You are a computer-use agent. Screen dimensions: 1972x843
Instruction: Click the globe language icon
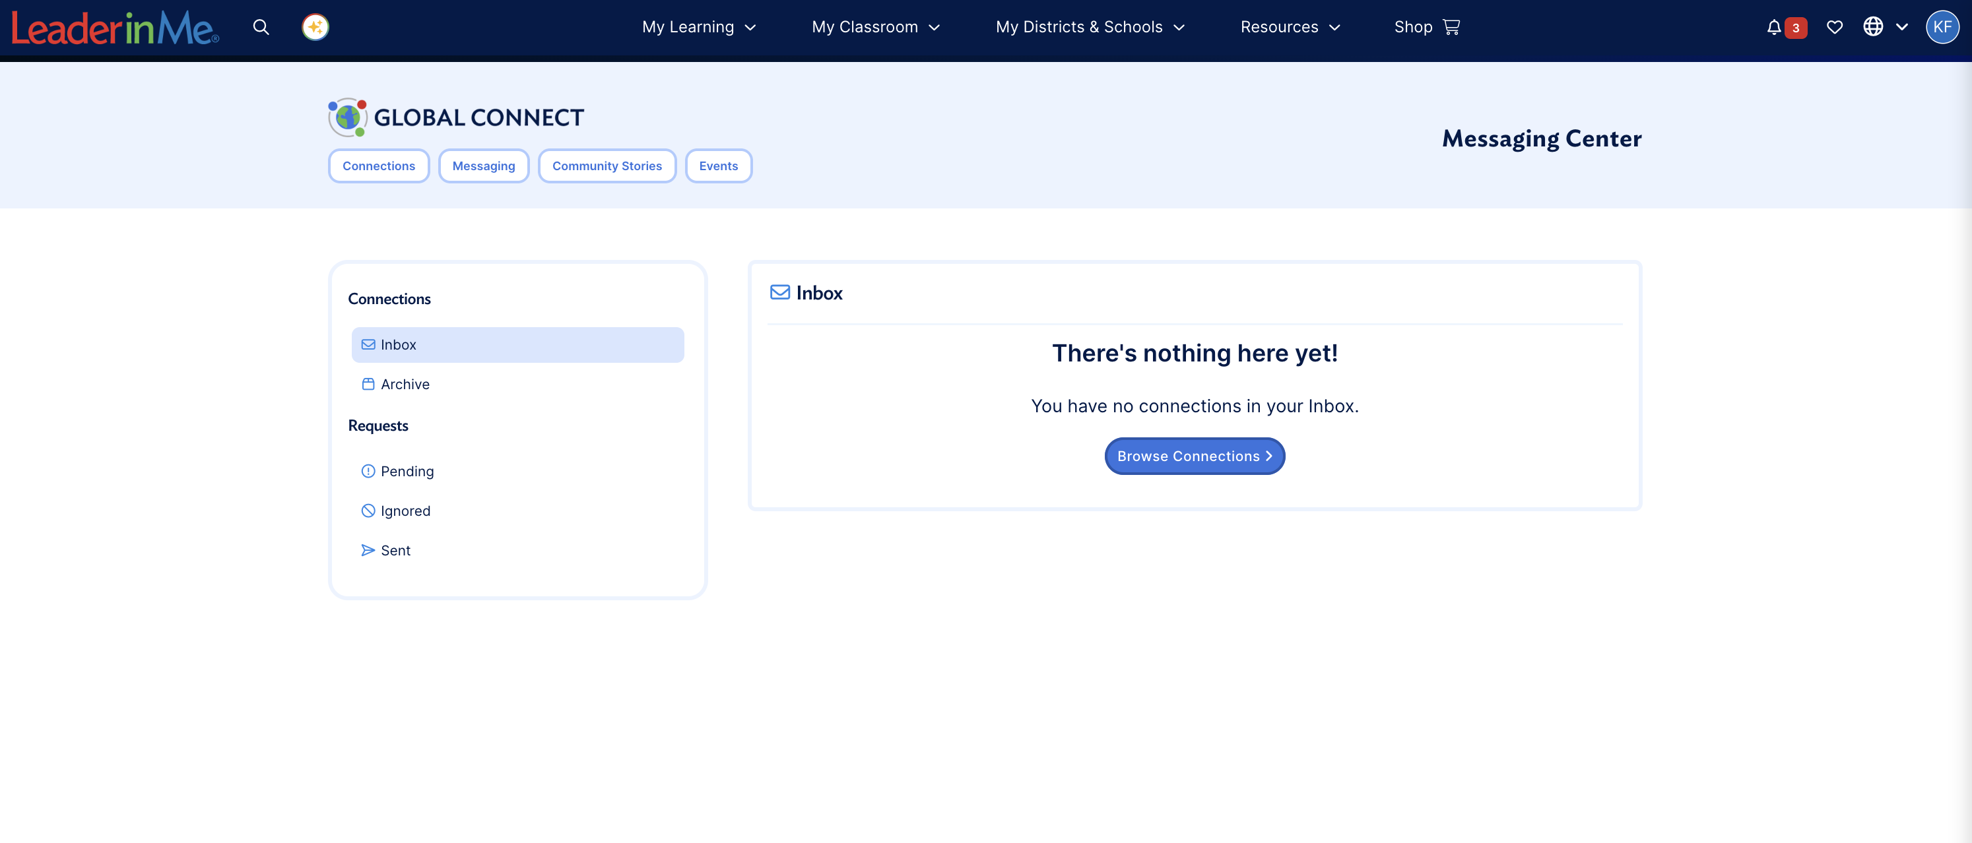1872,27
